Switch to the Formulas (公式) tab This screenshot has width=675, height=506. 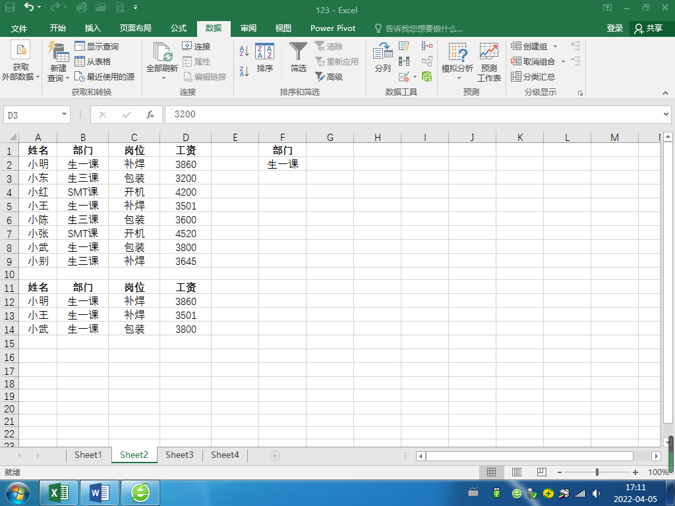[x=178, y=28]
